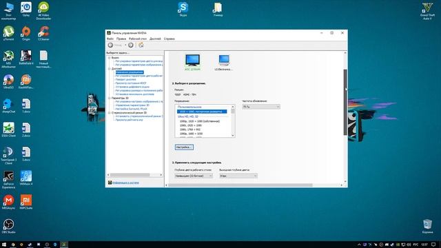Collapse the Стереоскопический режим 3D node
This screenshot has width=441, height=248.
click(x=110, y=113)
